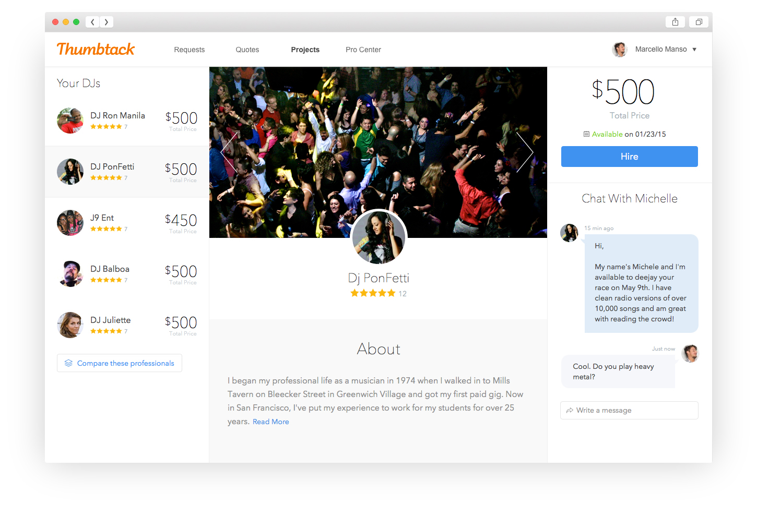Select DJ Ron Manila from list
The image size is (757, 516).
click(x=127, y=121)
